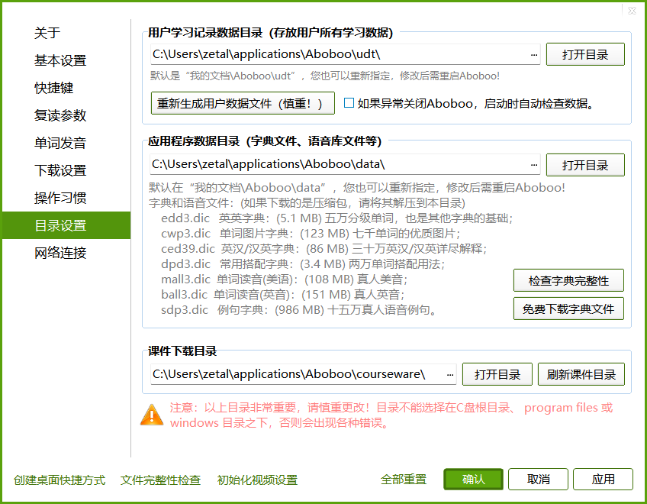
Task: Open the user data directory with 打开目录
Action: [585, 54]
